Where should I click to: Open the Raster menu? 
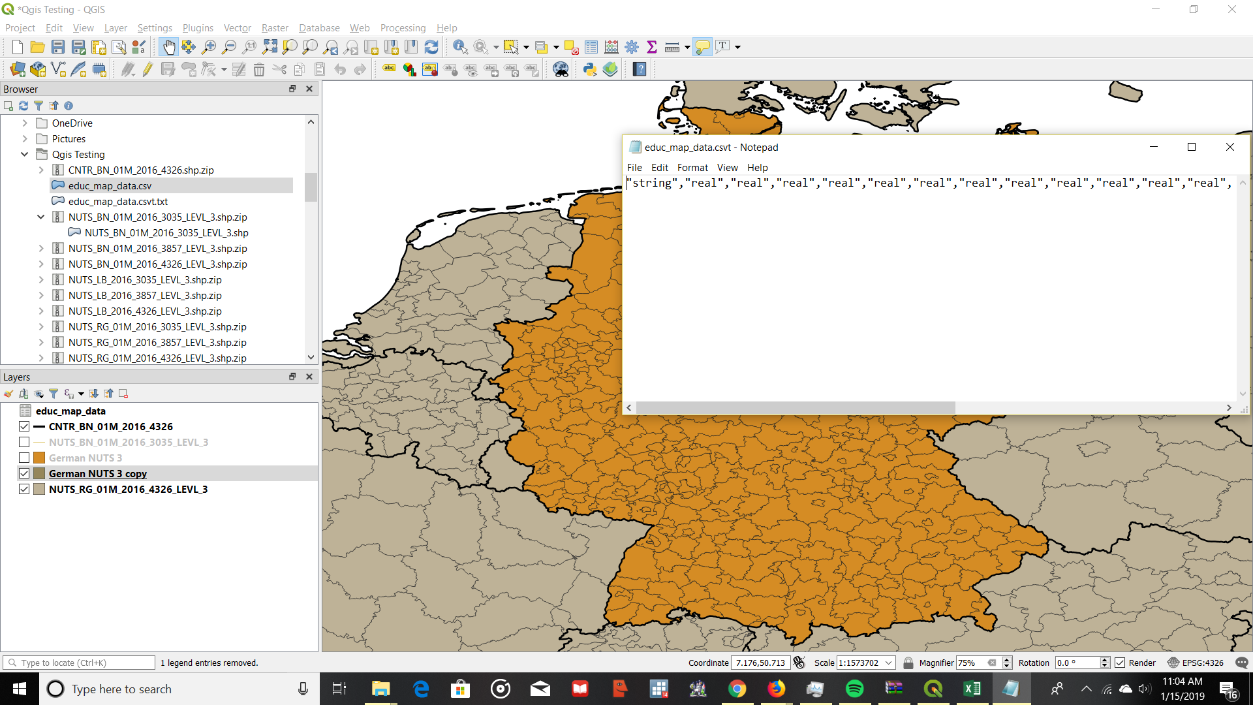tap(275, 27)
